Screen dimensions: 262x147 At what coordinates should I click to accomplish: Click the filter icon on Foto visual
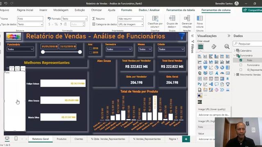[12, 69]
